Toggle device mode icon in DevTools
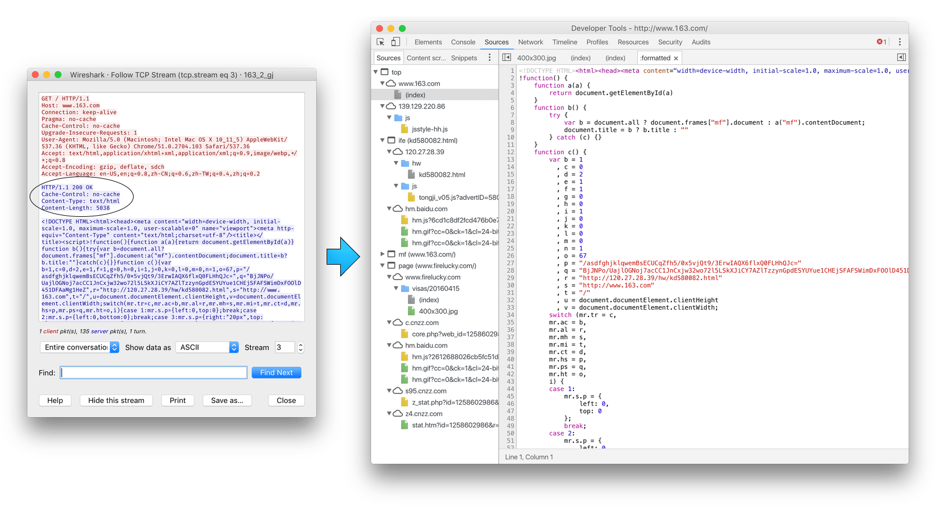 (x=395, y=42)
